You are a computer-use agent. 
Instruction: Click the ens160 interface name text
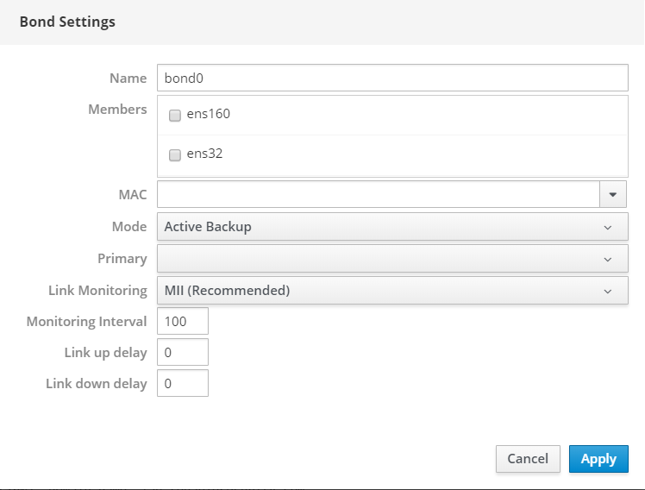208,114
